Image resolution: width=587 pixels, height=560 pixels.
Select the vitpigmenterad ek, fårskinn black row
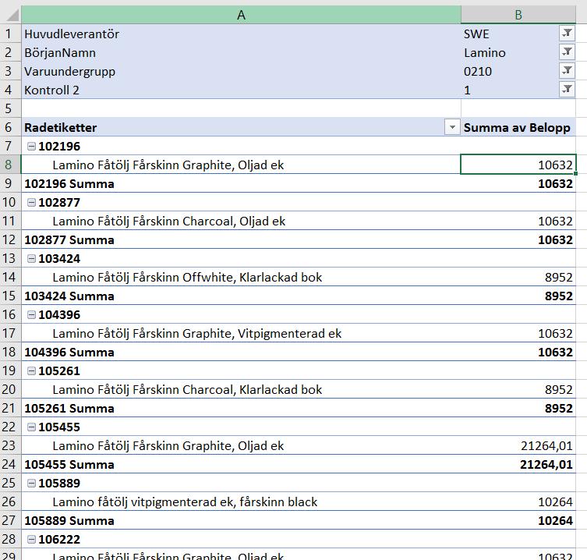tap(241, 502)
